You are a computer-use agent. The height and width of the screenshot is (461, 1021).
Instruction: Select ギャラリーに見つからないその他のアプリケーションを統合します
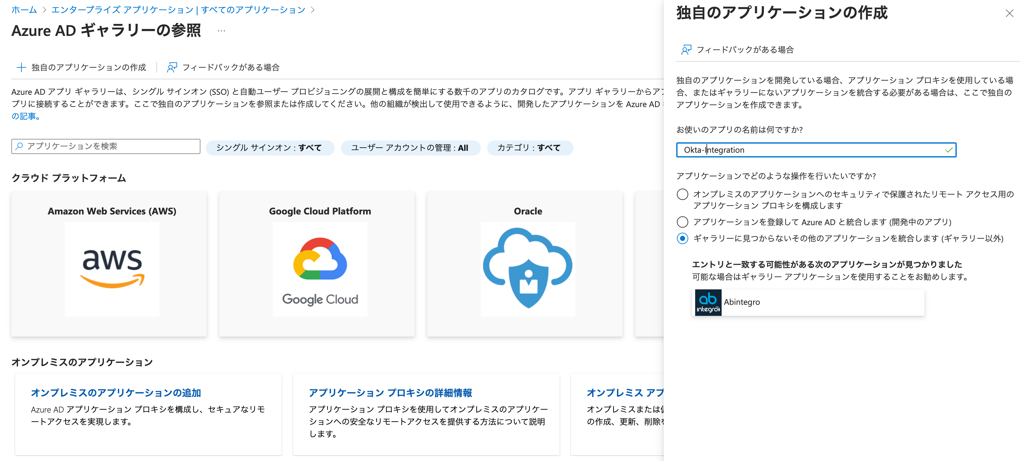[682, 238]
